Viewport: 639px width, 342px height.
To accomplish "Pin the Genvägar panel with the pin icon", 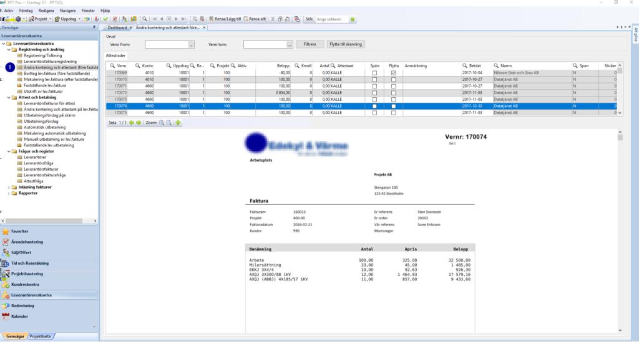I will tap(94, 27).
